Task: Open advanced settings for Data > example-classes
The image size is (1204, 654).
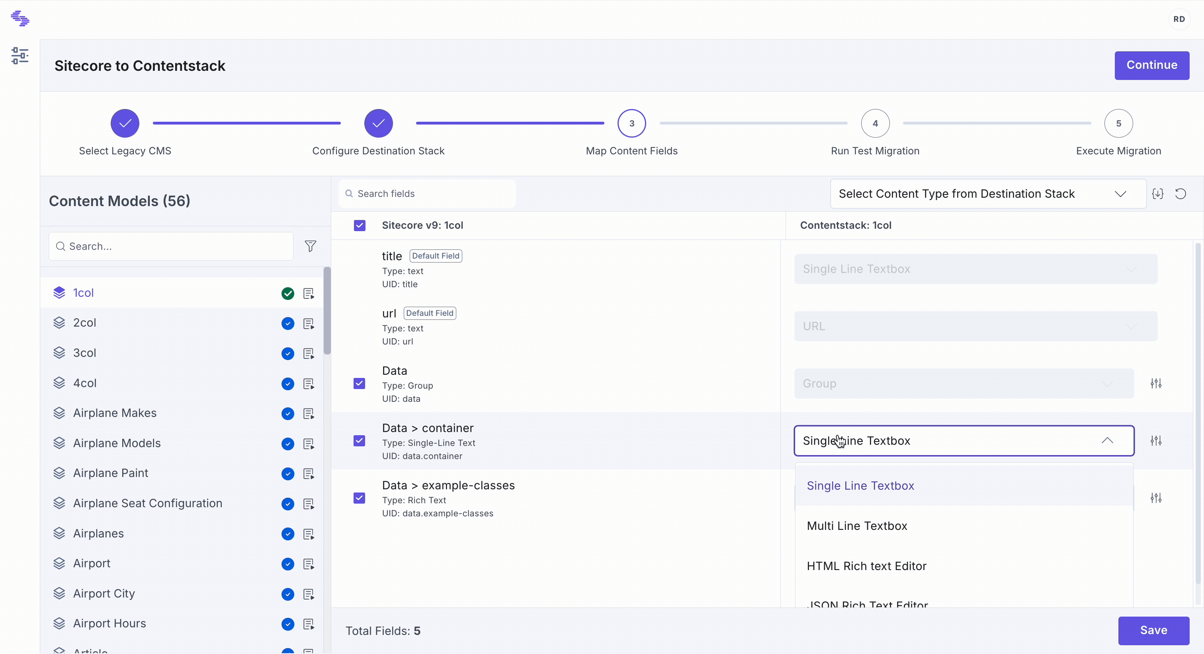Action: (1156, 498)
